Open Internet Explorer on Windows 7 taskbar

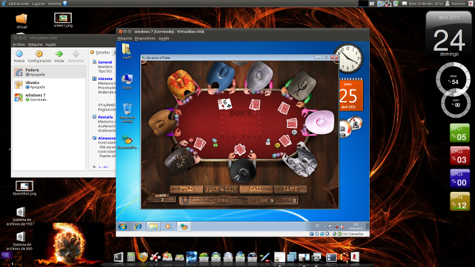[x=138, y=226]
